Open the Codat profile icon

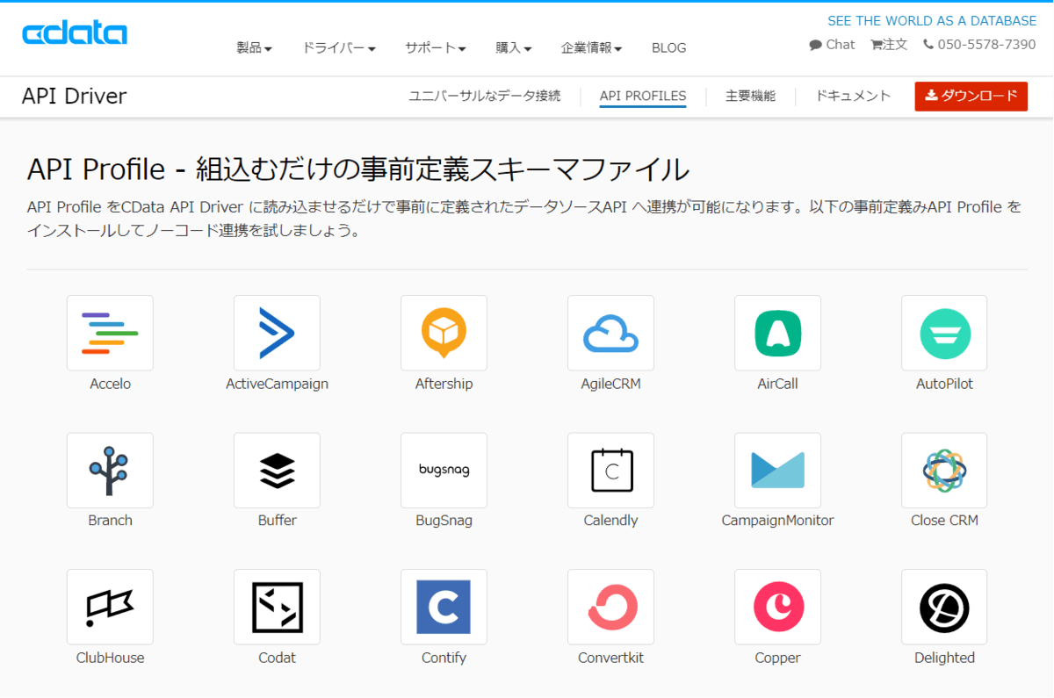(277, 607)
